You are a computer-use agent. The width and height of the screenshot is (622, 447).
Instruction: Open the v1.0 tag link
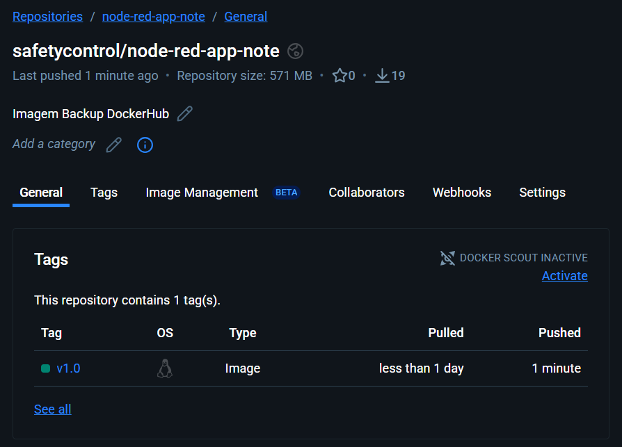click(68, 368)
